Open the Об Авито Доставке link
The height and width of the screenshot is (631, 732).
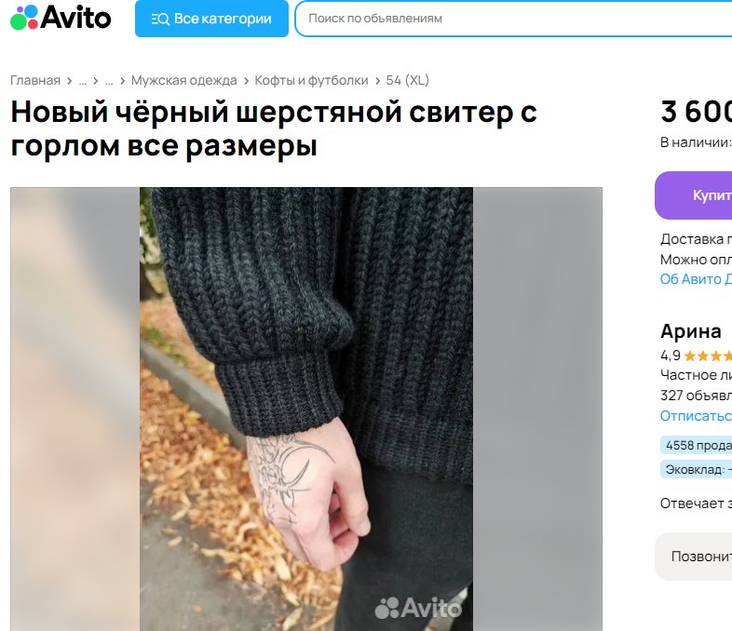point(696,279)
